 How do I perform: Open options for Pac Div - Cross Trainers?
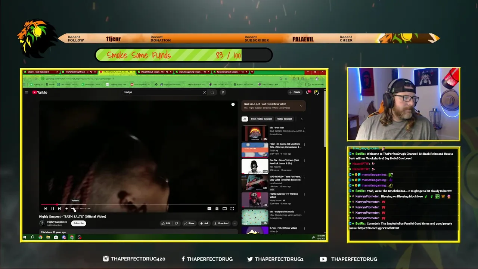(304, 161)
